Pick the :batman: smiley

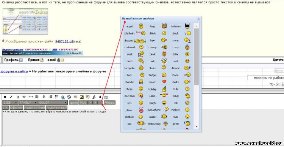187,26
